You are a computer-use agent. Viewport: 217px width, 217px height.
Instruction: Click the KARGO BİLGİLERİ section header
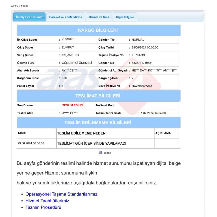click(x=99, y=30)
